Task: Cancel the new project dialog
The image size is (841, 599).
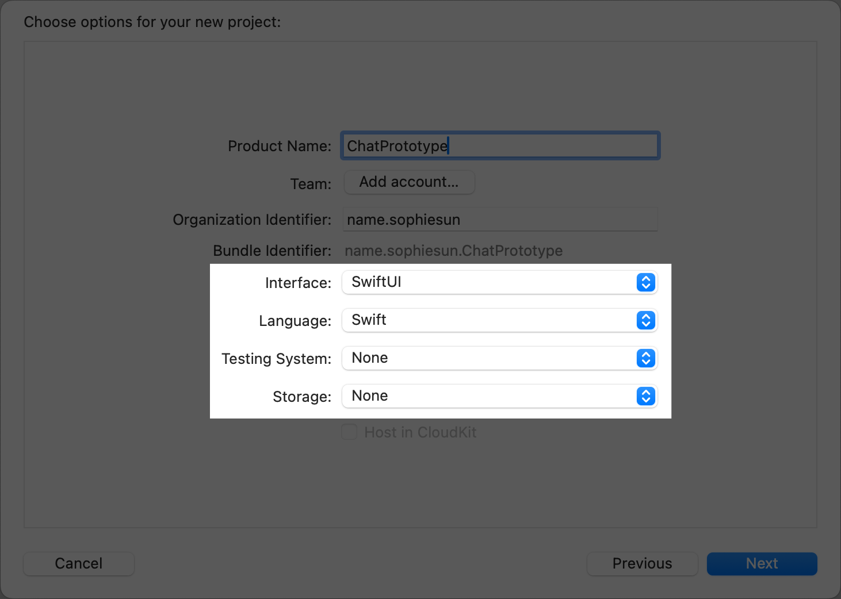Action: coord(79,563)
